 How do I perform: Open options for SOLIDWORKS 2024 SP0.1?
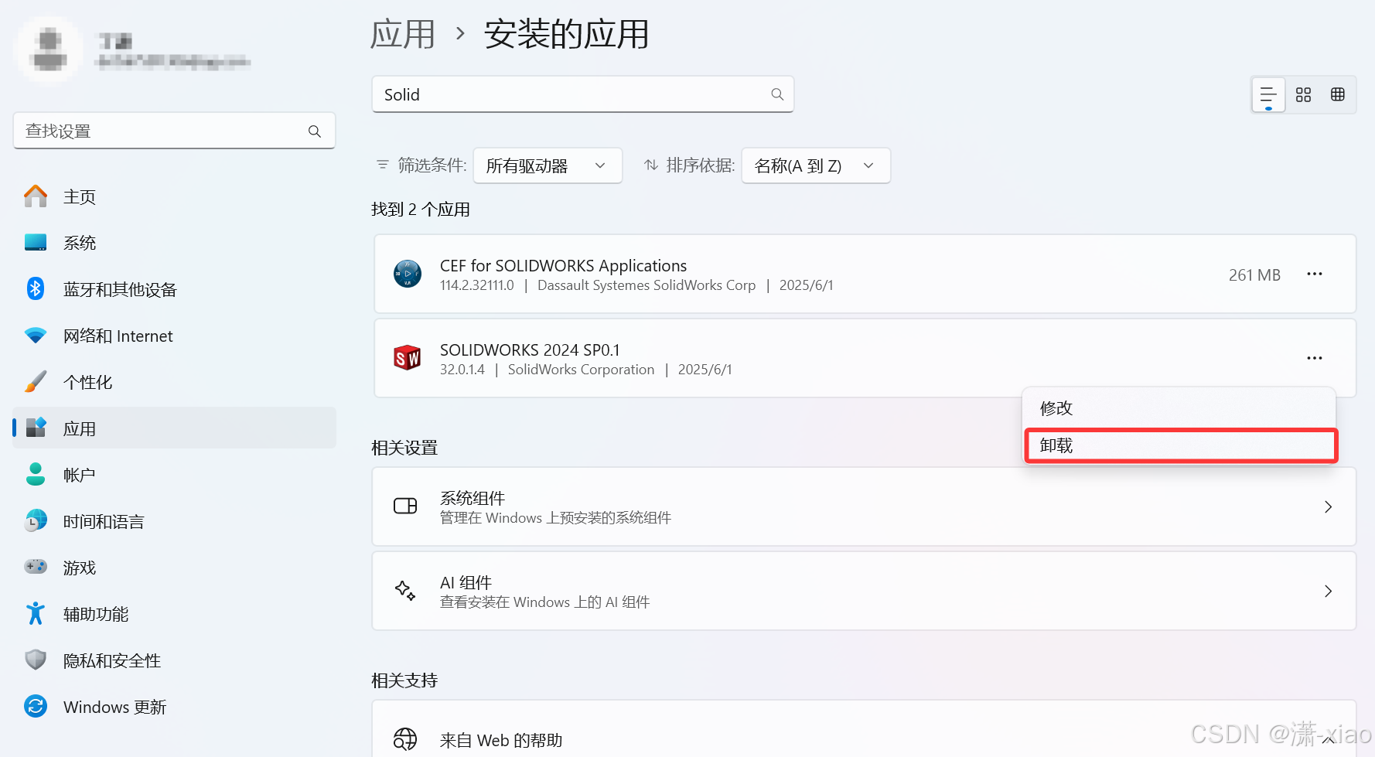pyautogui.click(x=1315, y=358)
